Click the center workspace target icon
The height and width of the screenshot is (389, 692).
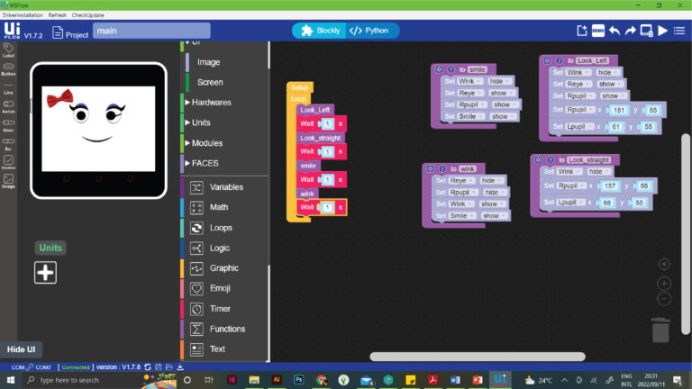pyautogui.click(x=664, y=265)
